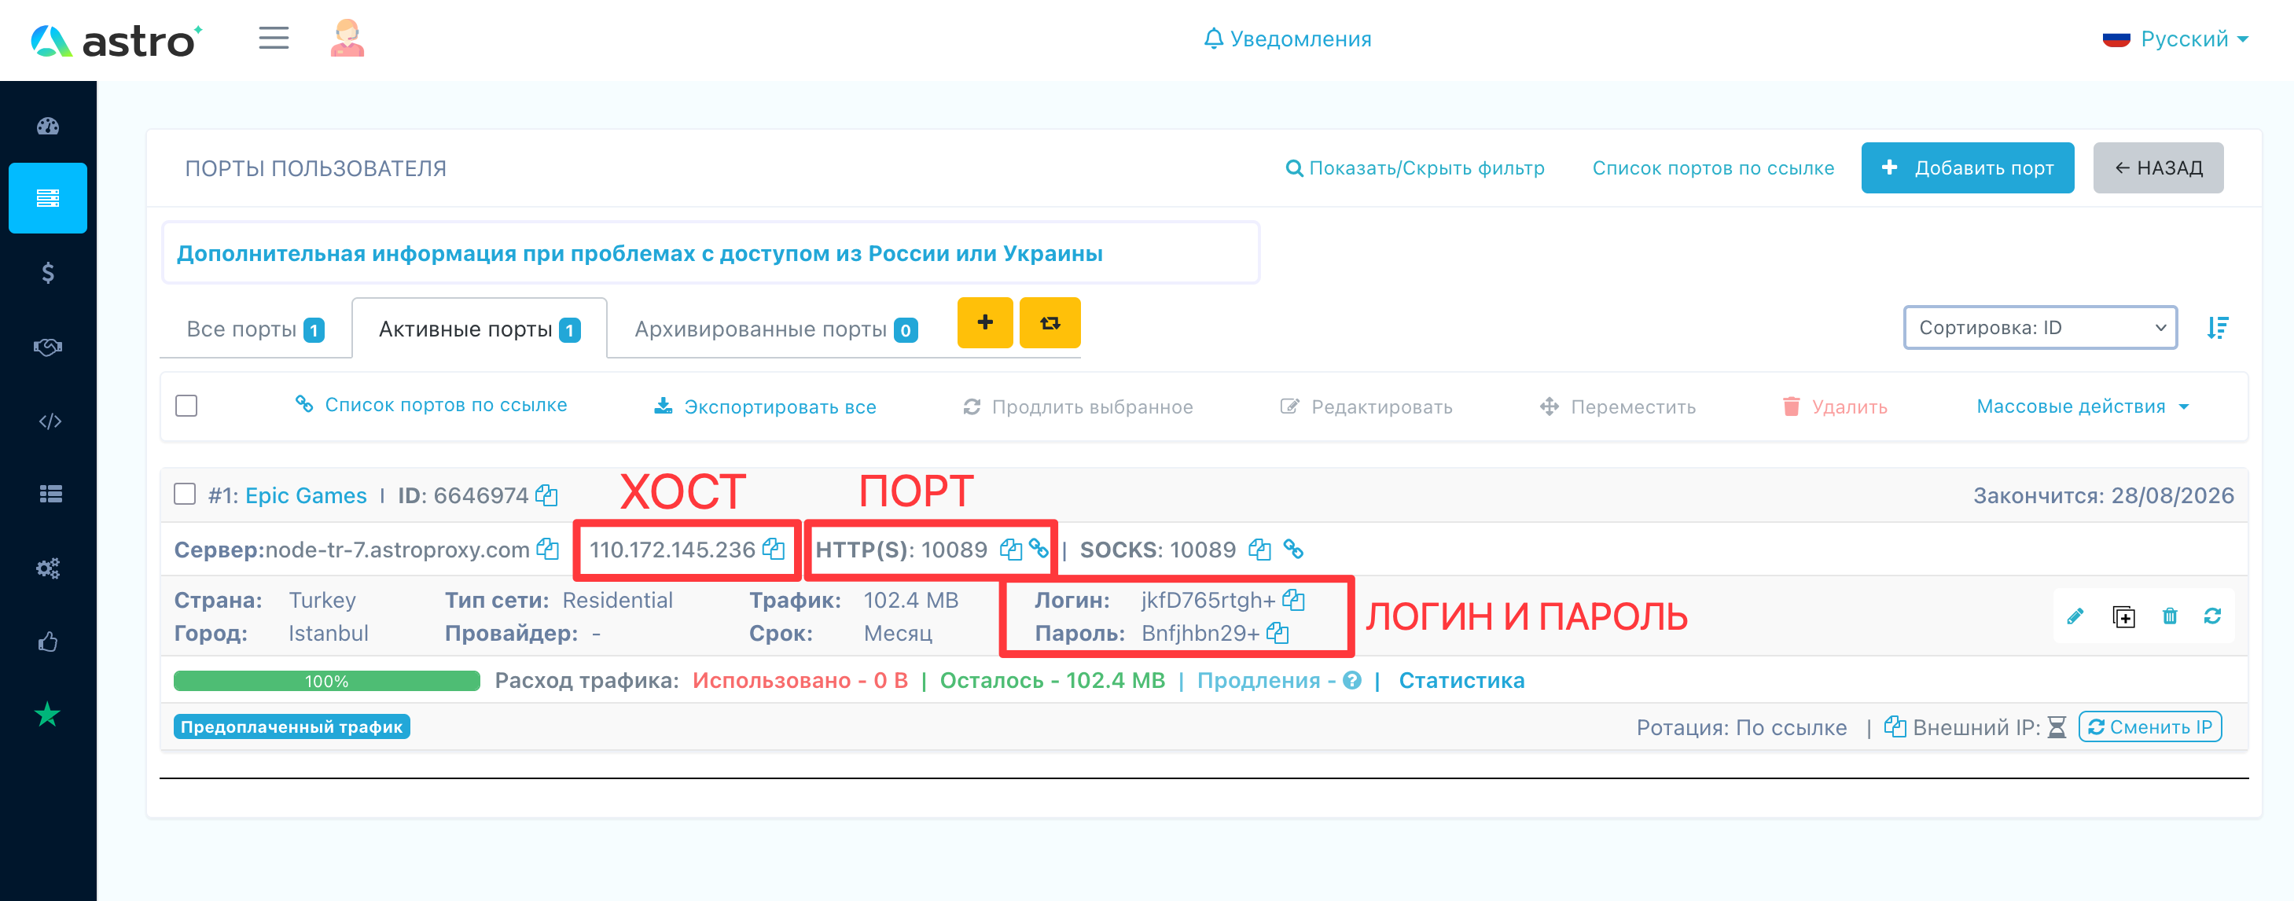Open the thumbs-up icon in sidebar
The width and height of the screenshot is (2294, 901).
click(x=48, y=641)
